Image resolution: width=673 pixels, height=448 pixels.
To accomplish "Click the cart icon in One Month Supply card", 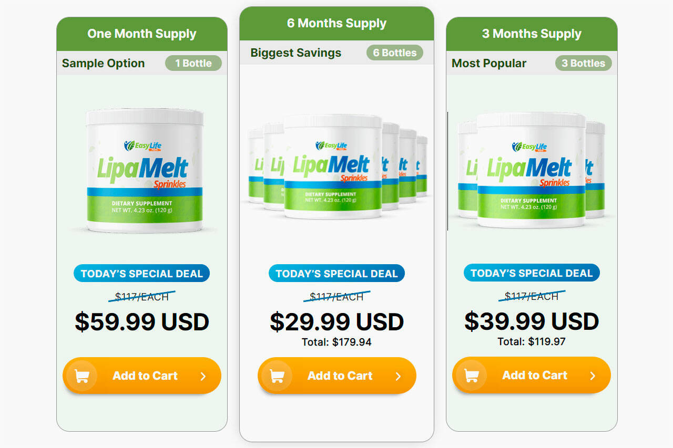I will coord(81,376).
